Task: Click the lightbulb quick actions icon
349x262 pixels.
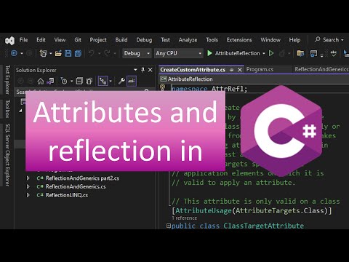Action: [x=163, y=87]
